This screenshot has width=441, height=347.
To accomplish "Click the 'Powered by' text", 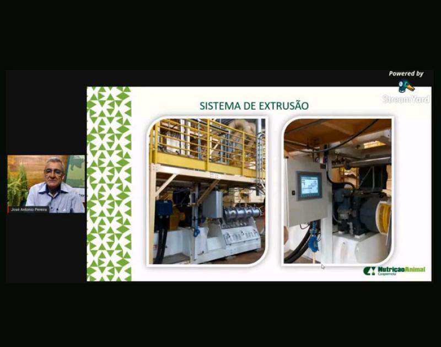I will click(406, 74).
